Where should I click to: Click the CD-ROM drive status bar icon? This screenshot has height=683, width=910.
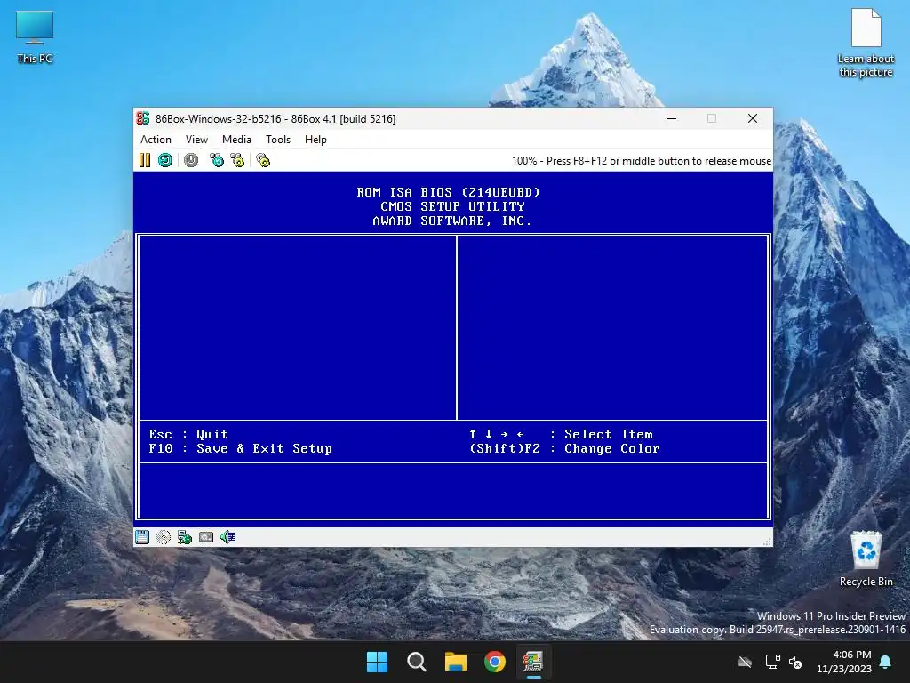(x=164, y=537)
